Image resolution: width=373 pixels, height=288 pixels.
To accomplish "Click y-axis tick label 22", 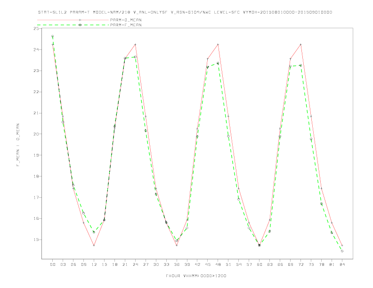I will [x=36, y=92].
